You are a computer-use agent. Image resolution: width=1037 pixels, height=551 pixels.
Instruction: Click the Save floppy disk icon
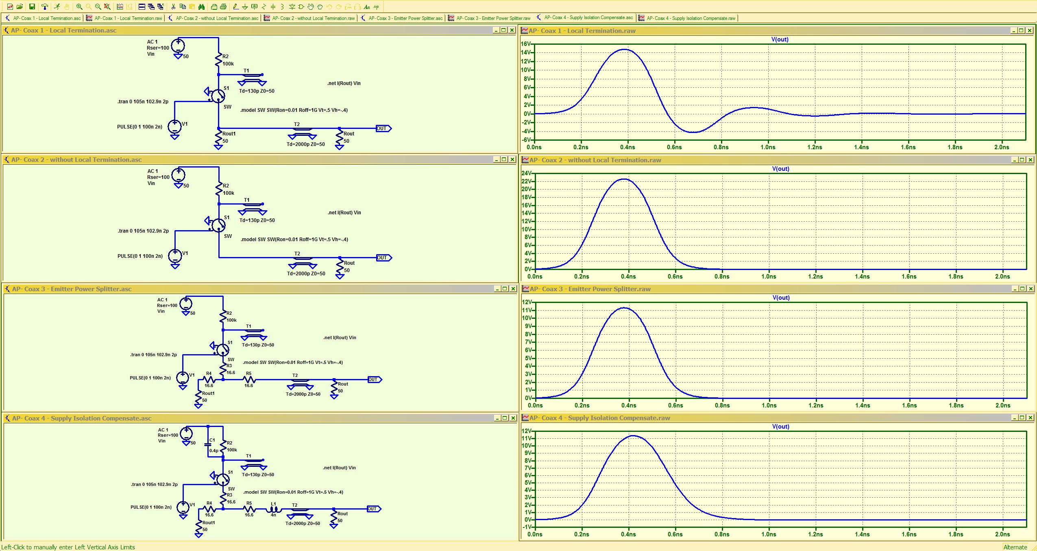click(32, 7)
